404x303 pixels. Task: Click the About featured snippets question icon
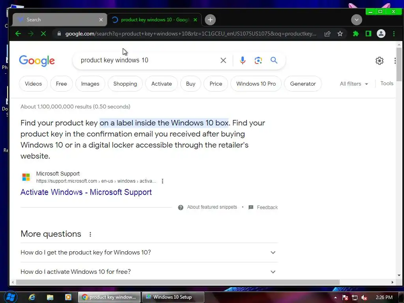(181, 208)
